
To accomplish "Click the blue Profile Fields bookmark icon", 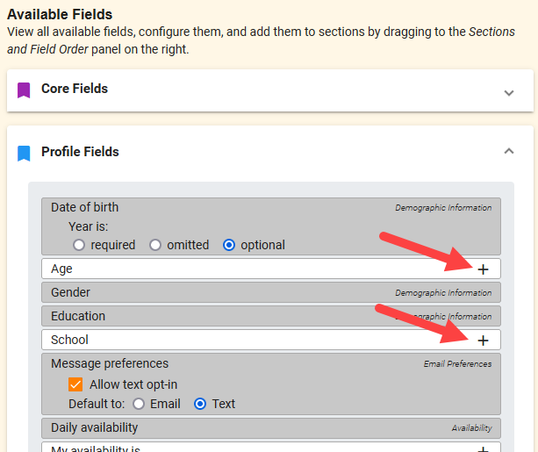I will point(24,154).
